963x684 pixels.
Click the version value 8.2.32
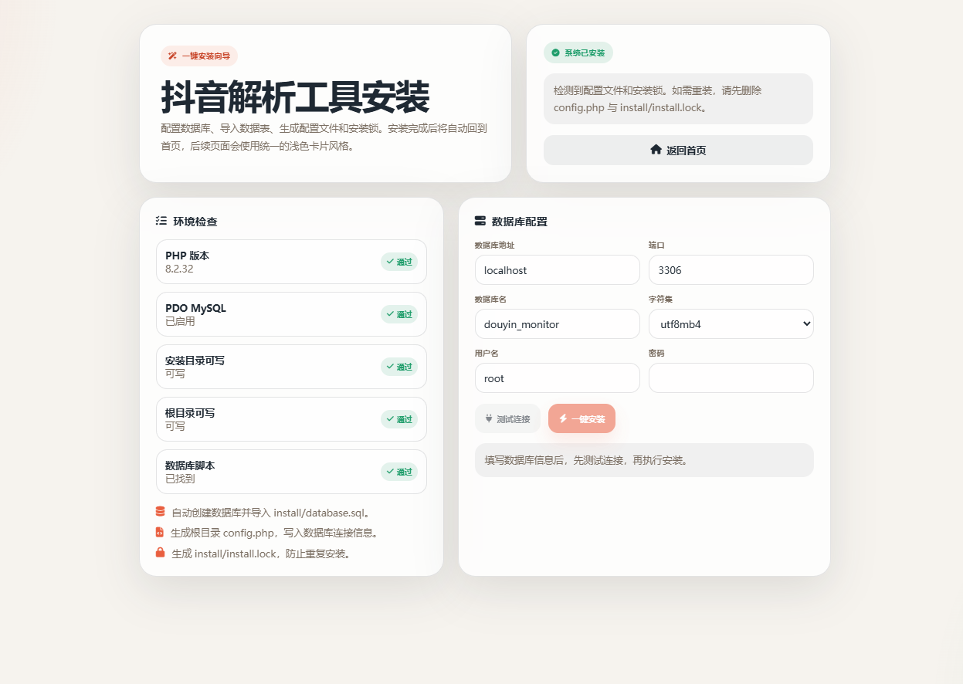coord(179,269)
